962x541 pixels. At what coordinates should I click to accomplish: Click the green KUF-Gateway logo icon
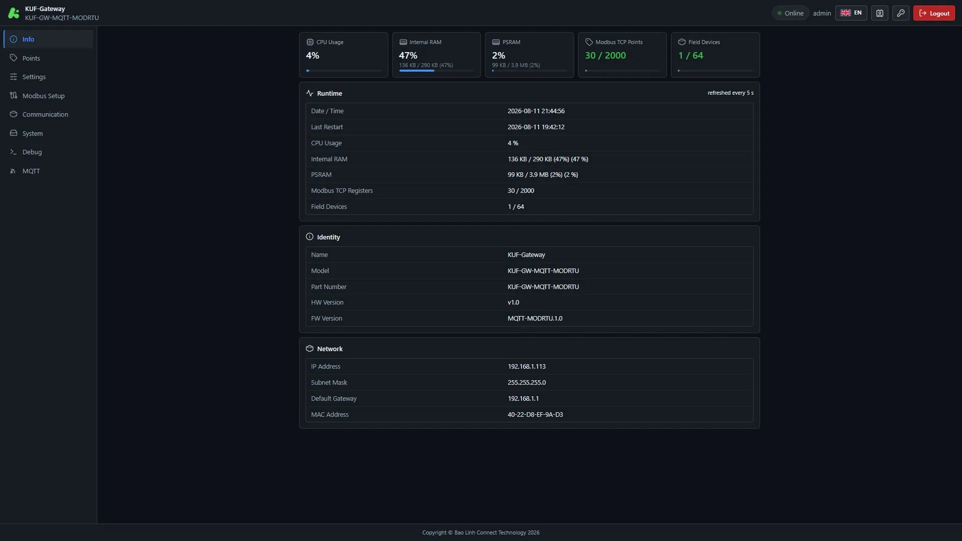(x=14, y=13)
